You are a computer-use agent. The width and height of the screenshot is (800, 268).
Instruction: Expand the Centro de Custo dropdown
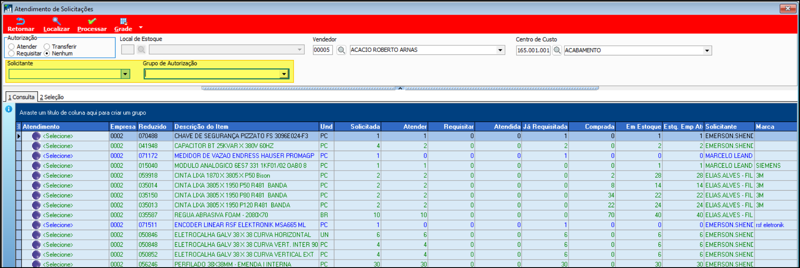pyautogui.click(x=707, y=50)
